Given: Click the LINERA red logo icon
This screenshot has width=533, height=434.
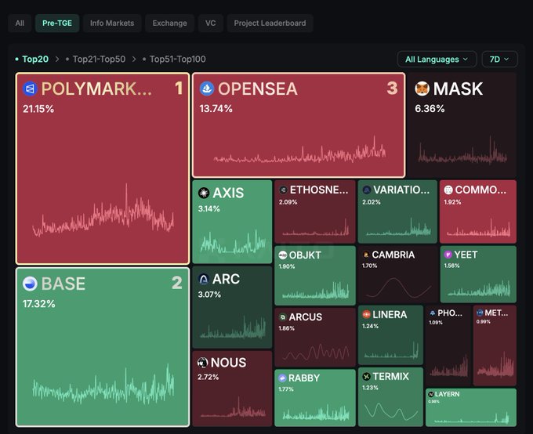Looking at the screenshot, I should tap(367, 314).
